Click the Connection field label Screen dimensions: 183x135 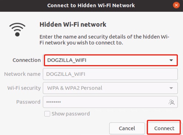click(27, 60)
